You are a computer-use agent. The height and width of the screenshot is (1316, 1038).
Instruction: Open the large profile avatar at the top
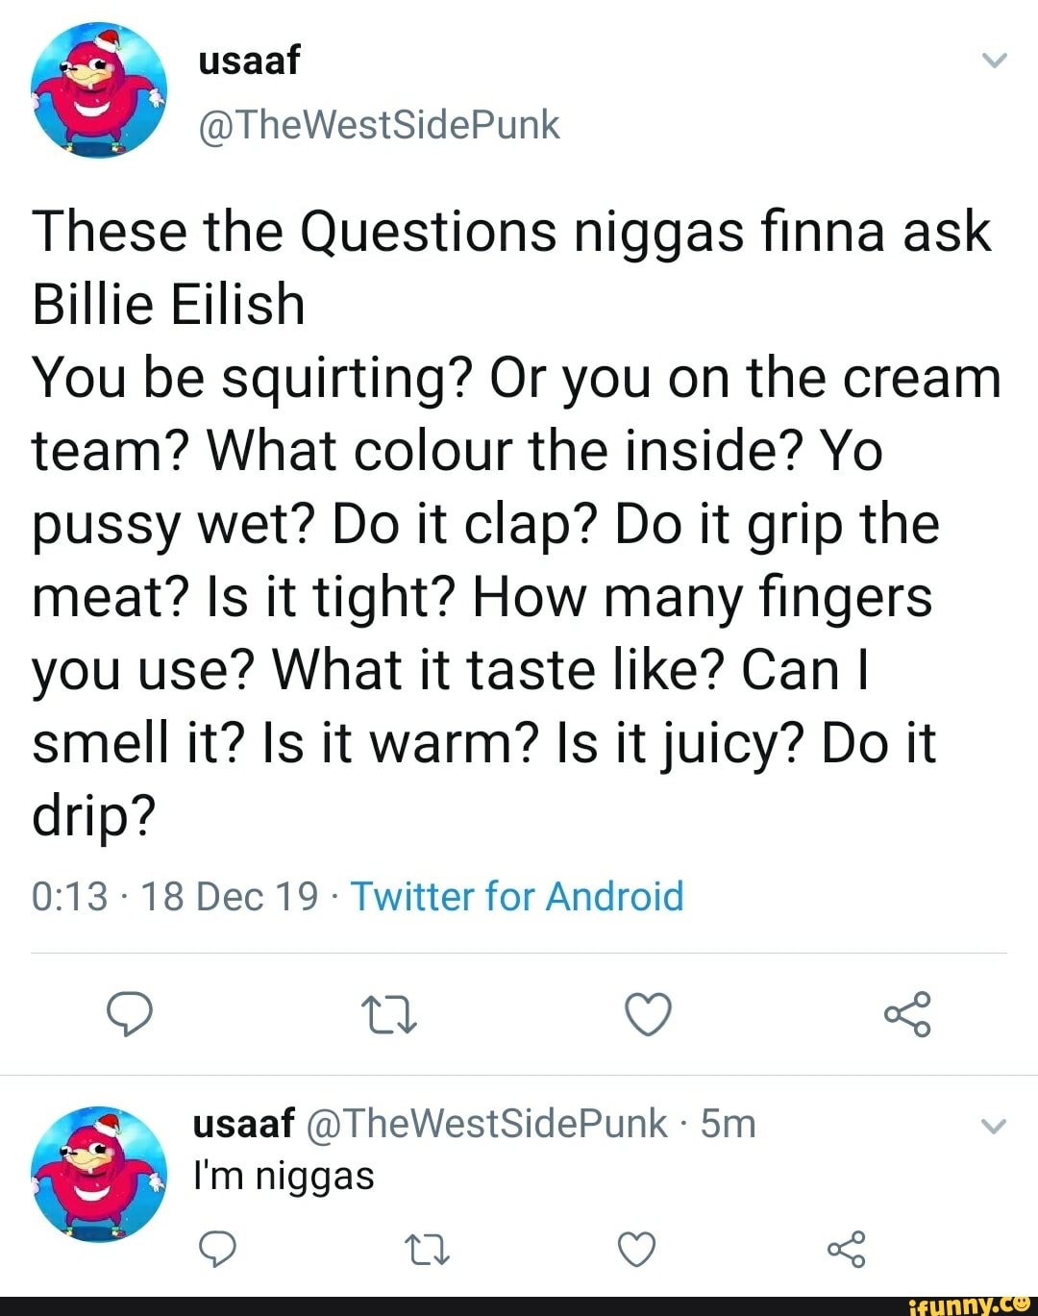coord(99,91)
